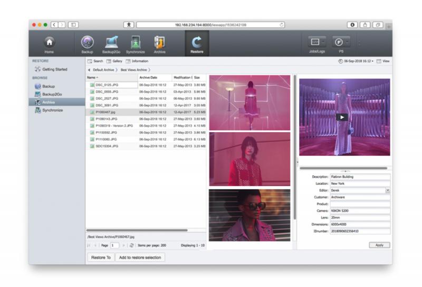422x287 pixels.
Task: Select file DSC_2627.JPG
Action: [x=146, y=98]
